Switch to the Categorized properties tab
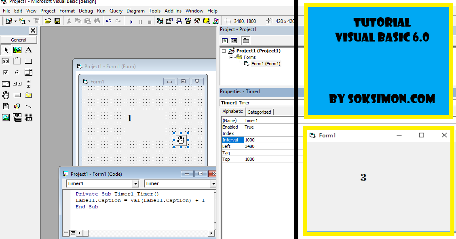 [259, 112]
